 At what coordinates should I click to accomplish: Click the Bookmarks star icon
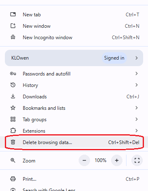[x=13, y=108]
